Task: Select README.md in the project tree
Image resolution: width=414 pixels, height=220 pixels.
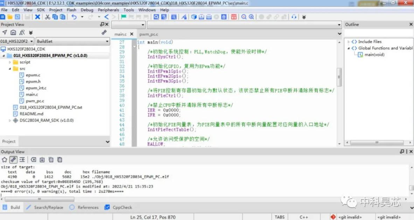Action: click(x=31, y=114)
